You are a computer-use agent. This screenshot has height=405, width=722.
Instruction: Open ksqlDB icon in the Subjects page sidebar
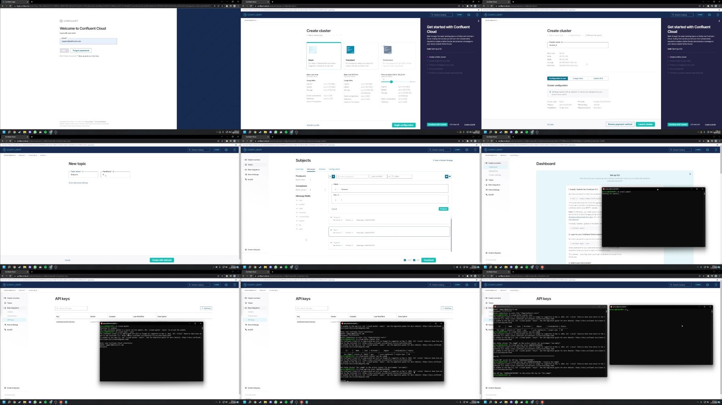246,179
